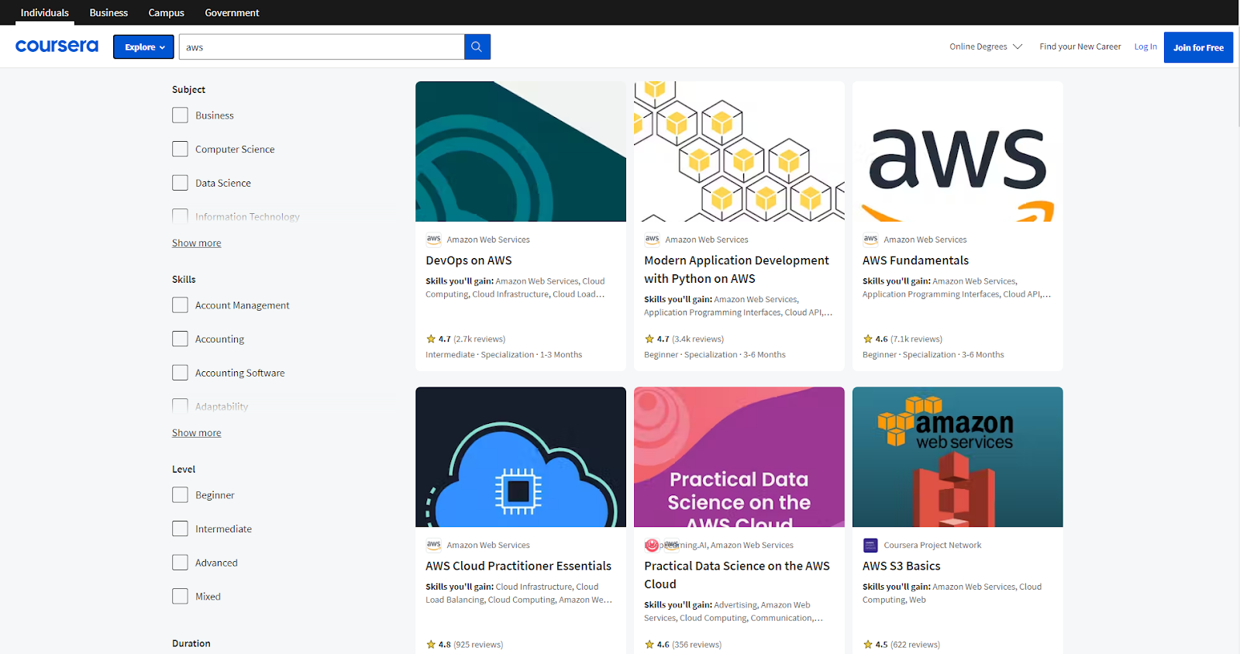Click the star icon on AWS Cloud Practitioner Essentials
The image size is (1240, 654).
click(431, 644)
